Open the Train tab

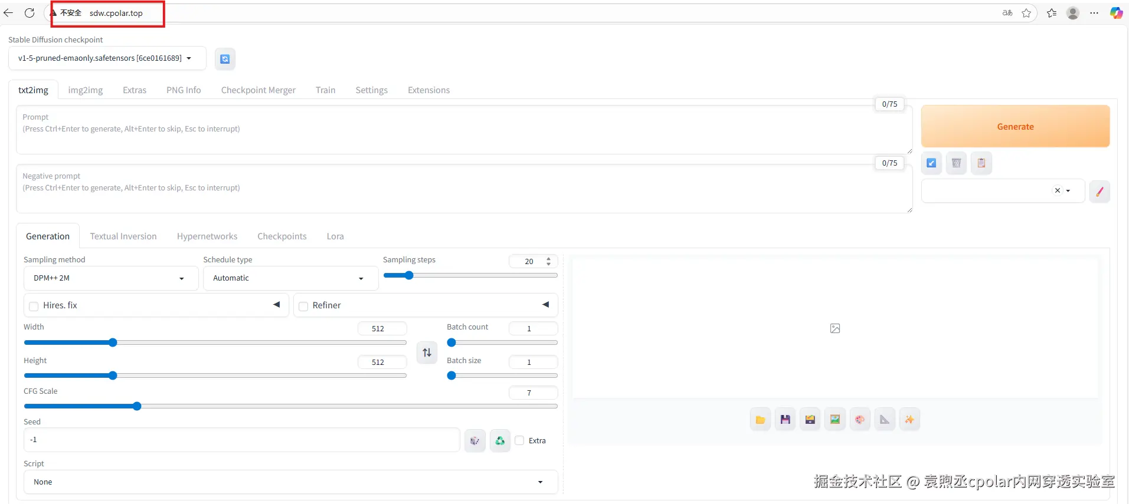tap(325, 90)
